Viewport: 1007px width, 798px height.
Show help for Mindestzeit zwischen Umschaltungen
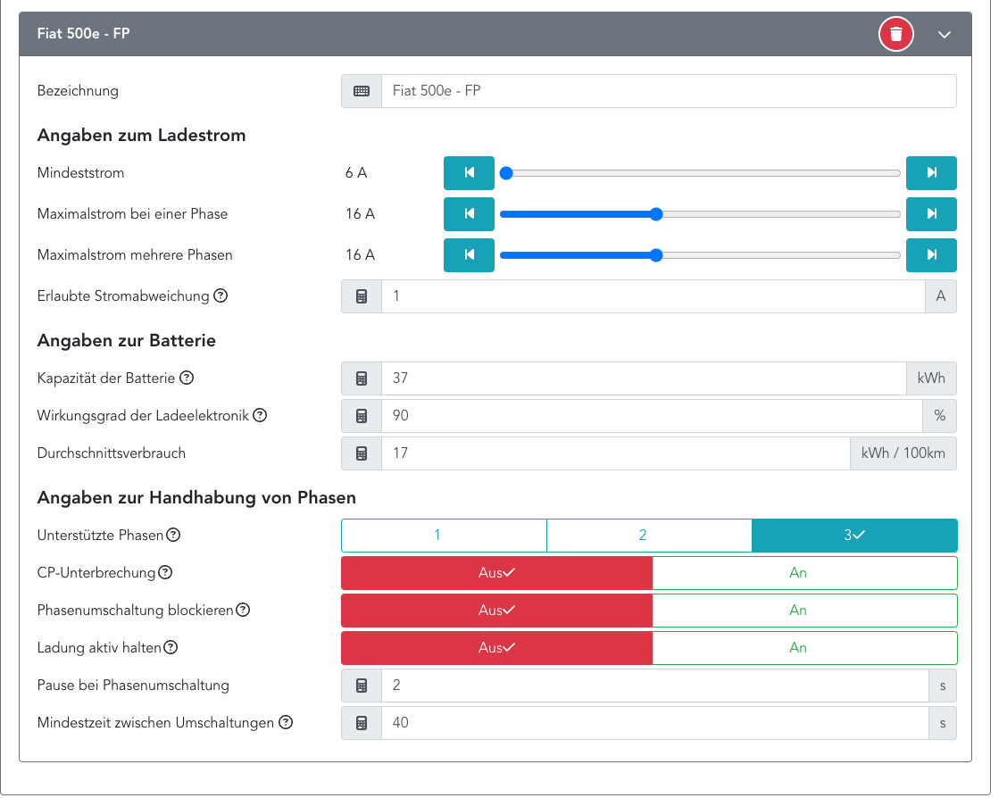[286, 722]
